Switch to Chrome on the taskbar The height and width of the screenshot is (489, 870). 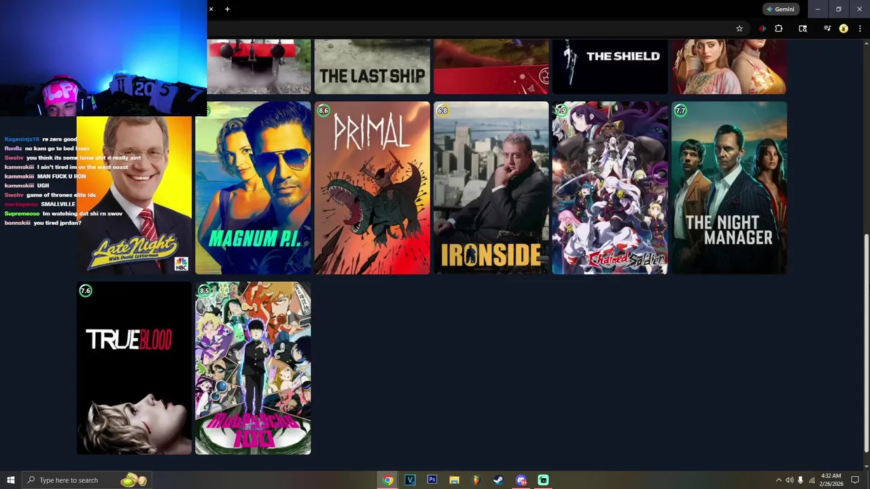[388, 480]
